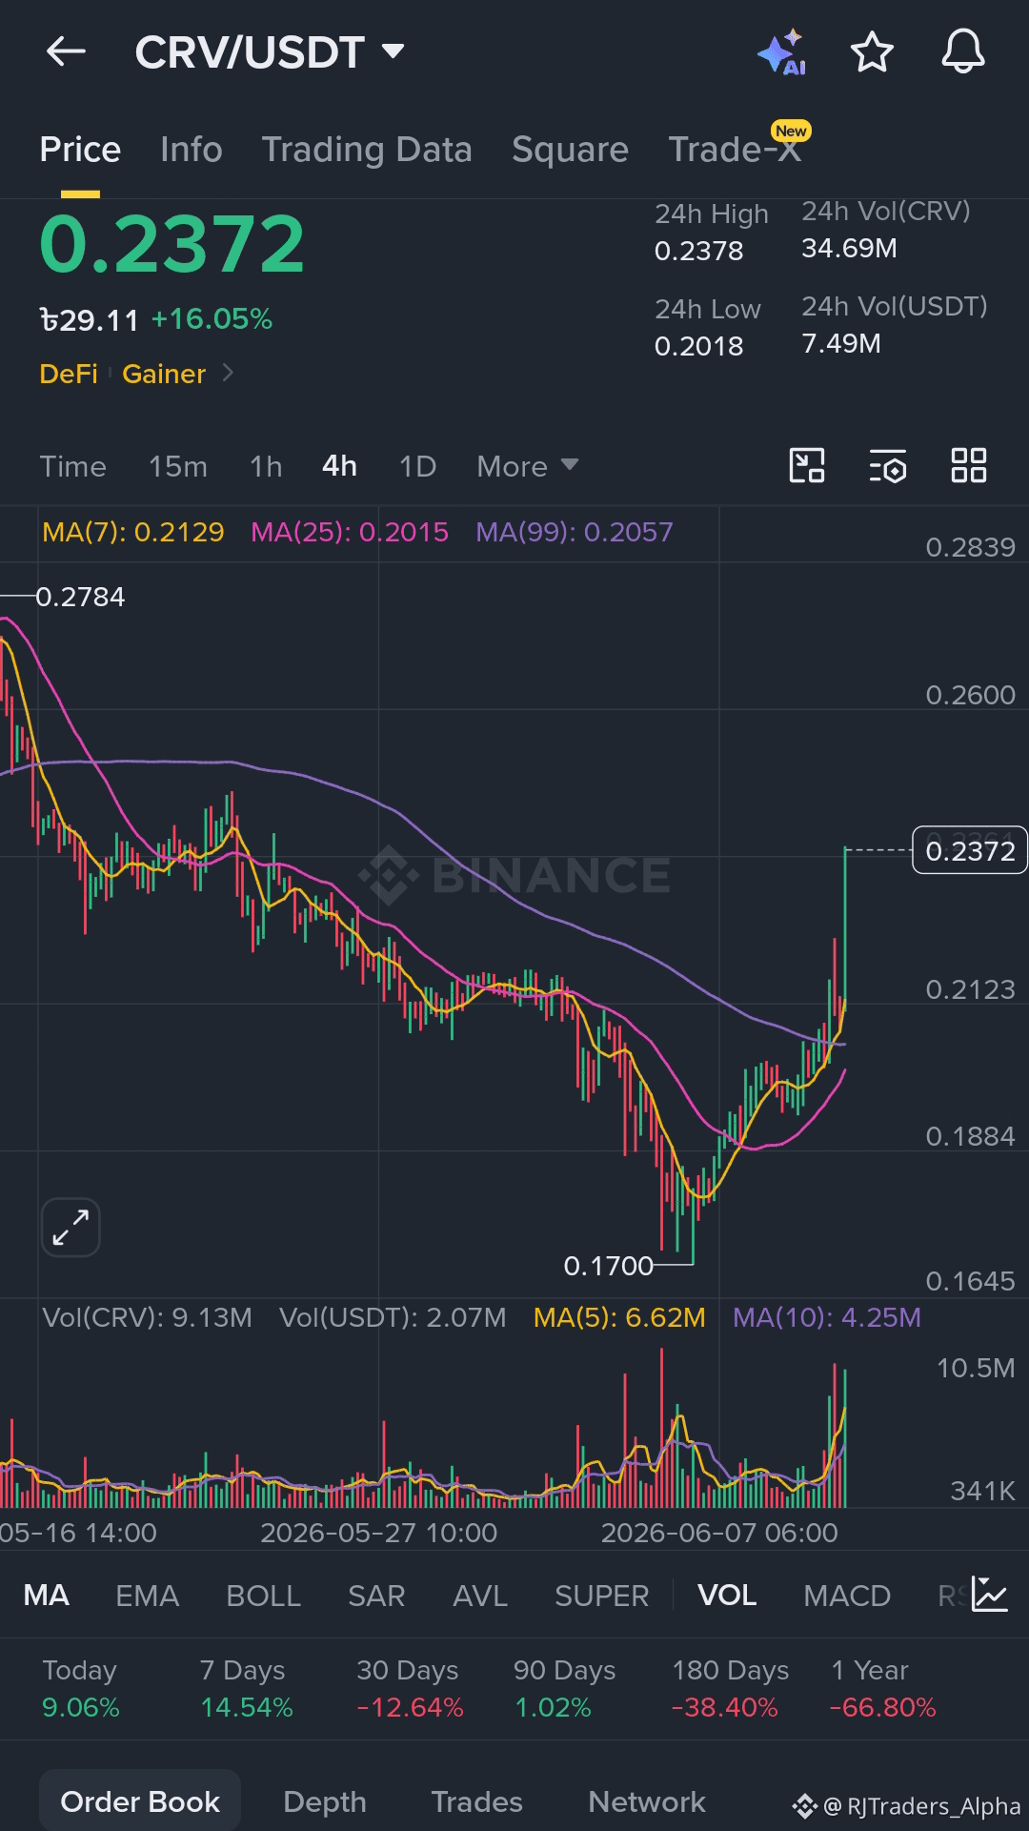
Task: Select the 15m interval
Action: point(177,466)
